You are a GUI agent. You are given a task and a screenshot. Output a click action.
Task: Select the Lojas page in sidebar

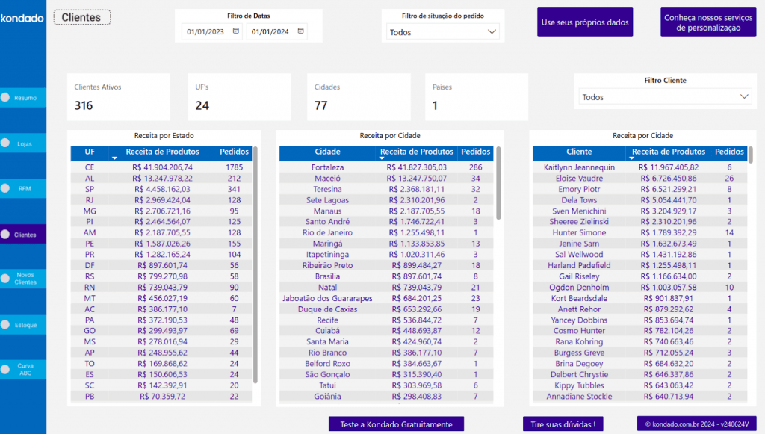coord(25,143)
